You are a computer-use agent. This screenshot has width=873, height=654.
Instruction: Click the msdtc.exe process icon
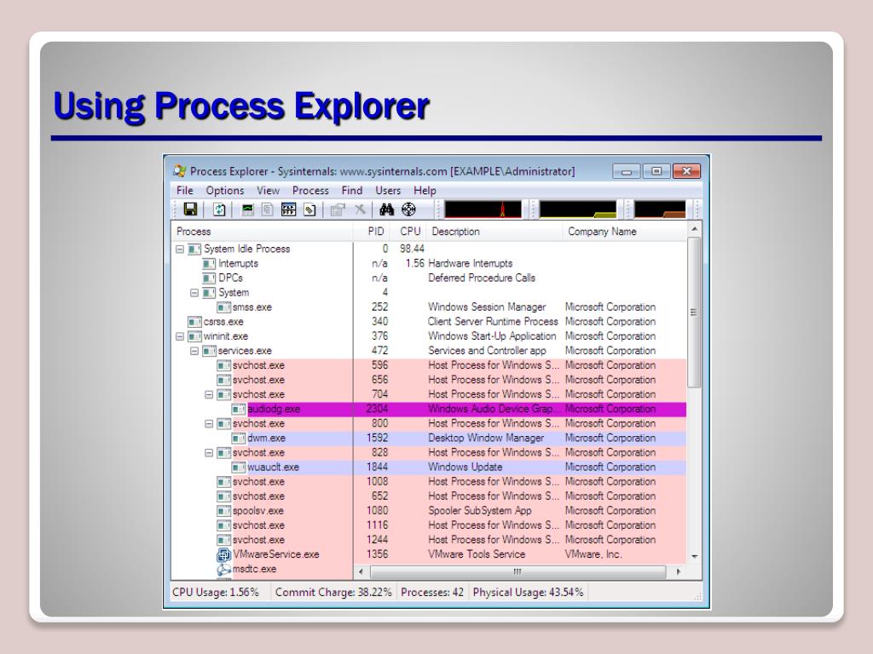click(x=224, y=570)
